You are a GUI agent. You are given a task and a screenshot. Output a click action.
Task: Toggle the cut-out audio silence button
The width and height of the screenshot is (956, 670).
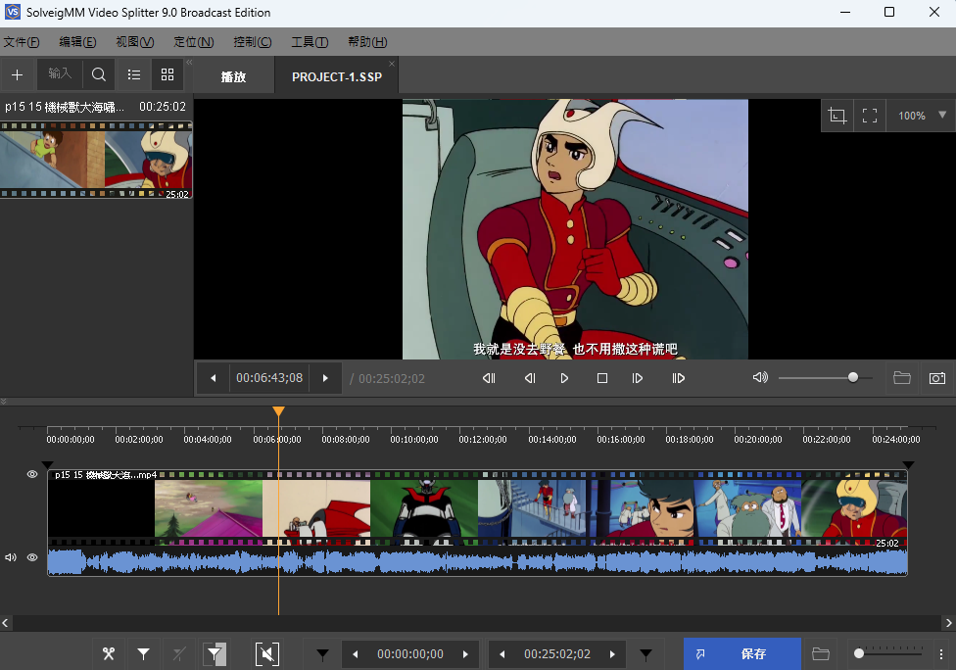pos(267,654)
